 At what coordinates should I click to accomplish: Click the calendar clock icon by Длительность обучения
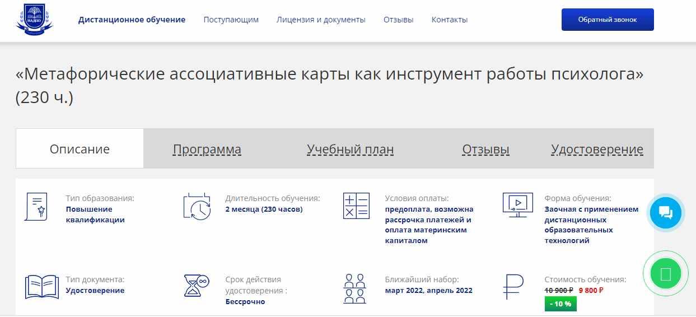197,206
